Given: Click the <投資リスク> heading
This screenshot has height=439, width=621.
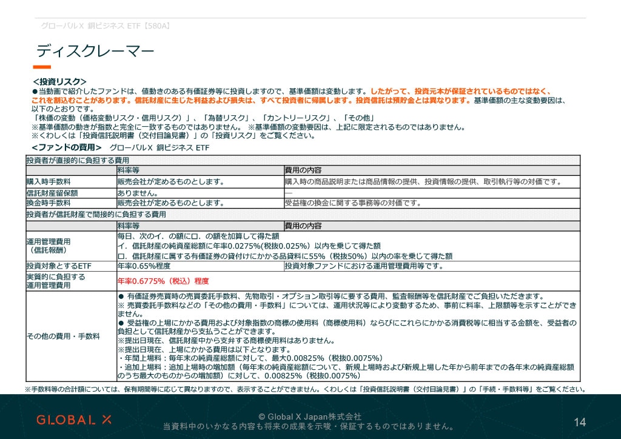Looking at the screenshot, I should point(59,81).
